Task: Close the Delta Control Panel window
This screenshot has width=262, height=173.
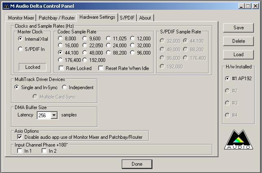Action: [255, 6]
